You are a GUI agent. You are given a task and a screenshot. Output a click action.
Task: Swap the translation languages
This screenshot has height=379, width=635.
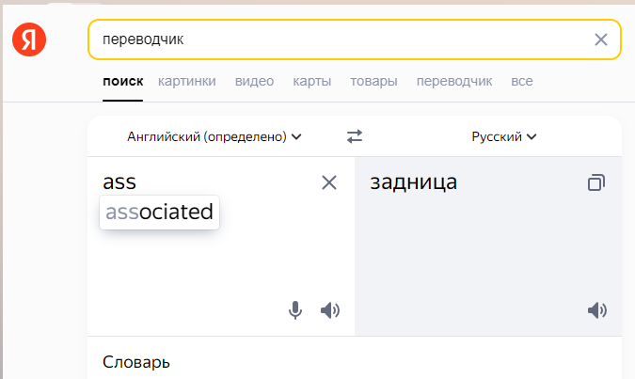pyautogui.click(x=355, y=136)
